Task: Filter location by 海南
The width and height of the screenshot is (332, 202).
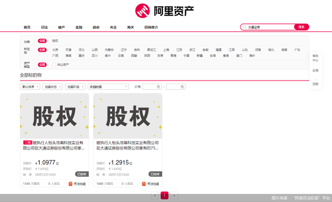Action: coord(68,56)
